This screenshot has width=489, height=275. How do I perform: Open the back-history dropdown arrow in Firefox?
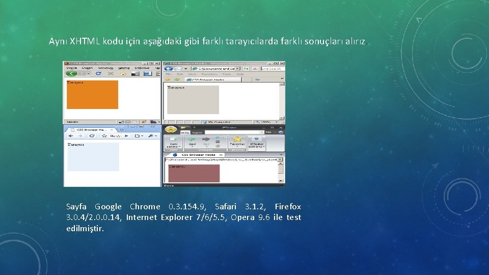click(89, 73)
